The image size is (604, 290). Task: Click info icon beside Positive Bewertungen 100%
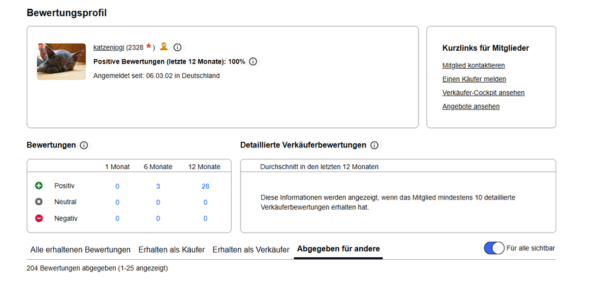pos(253,62)
